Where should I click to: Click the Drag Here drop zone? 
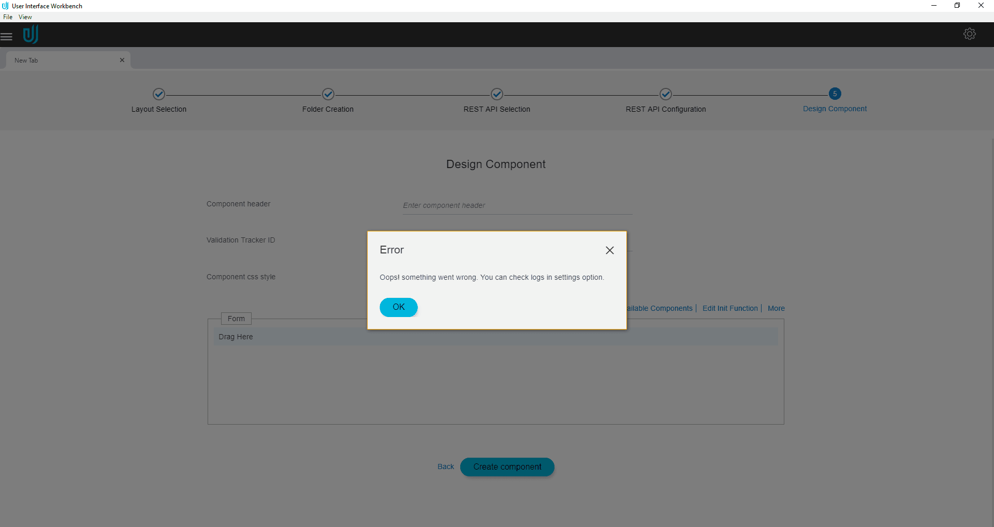click(236, 336)
